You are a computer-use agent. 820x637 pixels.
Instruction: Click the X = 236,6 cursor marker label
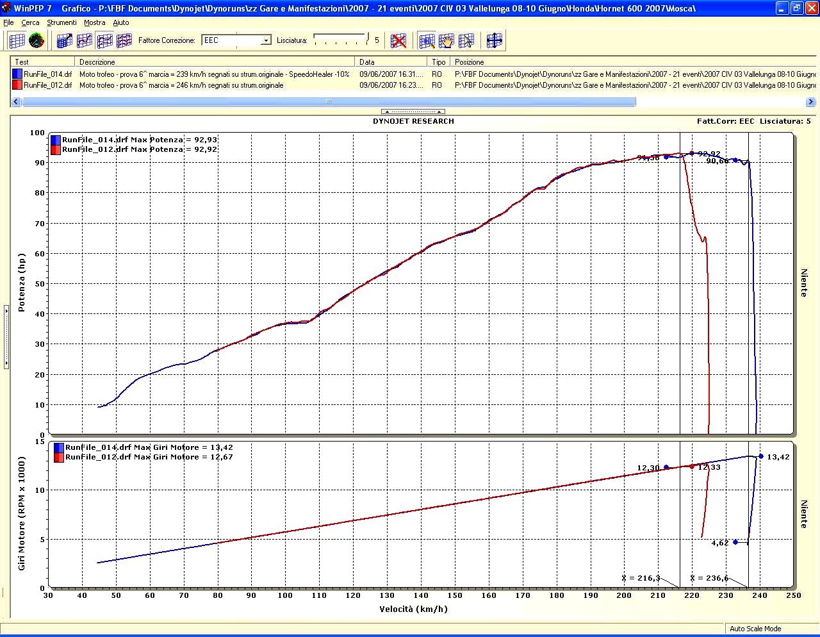709,578
